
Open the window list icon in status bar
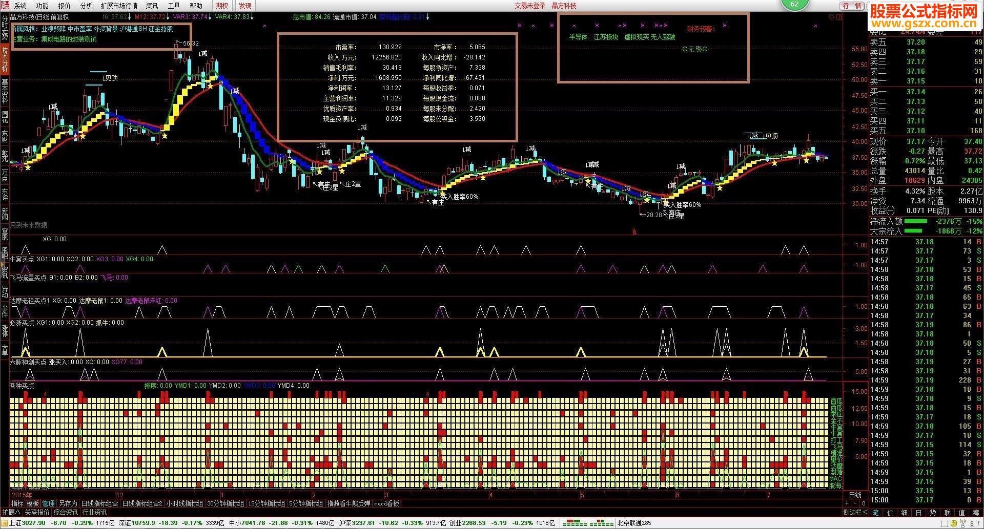point(944,523)
